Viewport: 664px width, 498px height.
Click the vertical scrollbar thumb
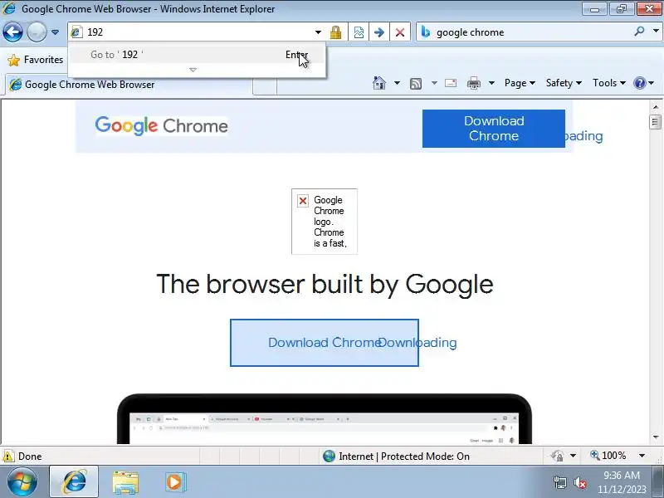coord(656,122)
